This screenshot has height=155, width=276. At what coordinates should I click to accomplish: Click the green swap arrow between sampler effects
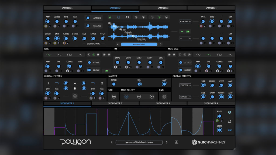(x=182, y=31)
